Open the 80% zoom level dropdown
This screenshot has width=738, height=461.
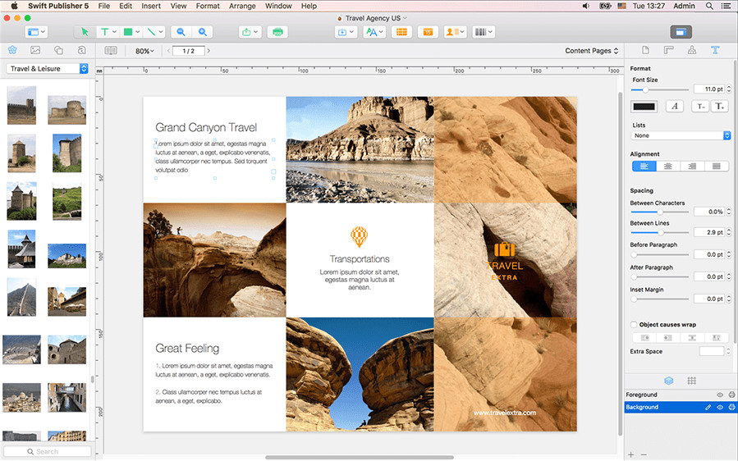click(x=145, y=51)
